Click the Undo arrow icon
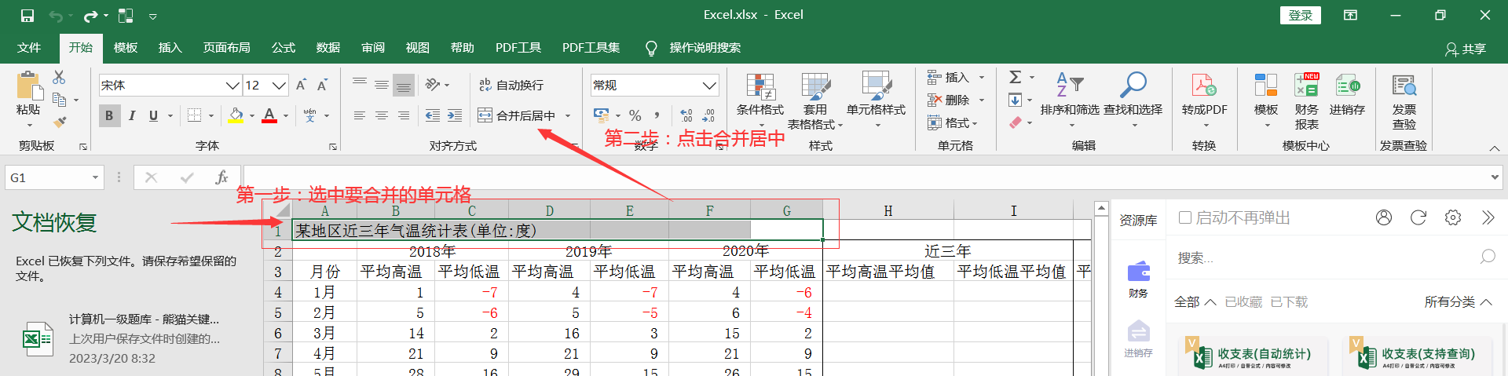The width and height of the screenshot is (1508, 376). tap(55, 15)
